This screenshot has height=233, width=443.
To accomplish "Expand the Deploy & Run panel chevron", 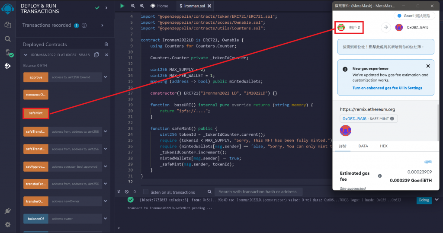I will (106, 8).
